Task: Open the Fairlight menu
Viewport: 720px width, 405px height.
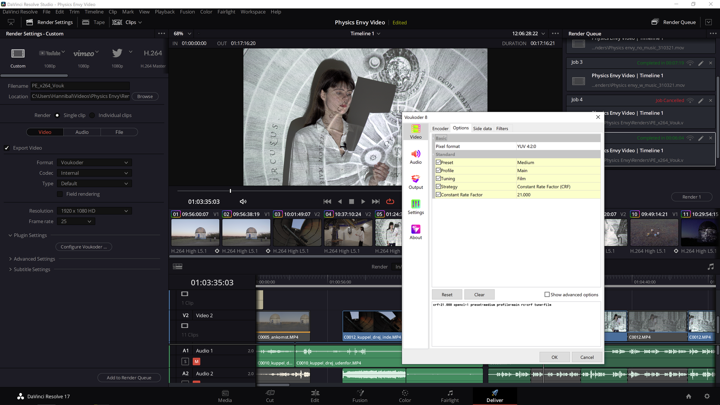Action: 226,12
